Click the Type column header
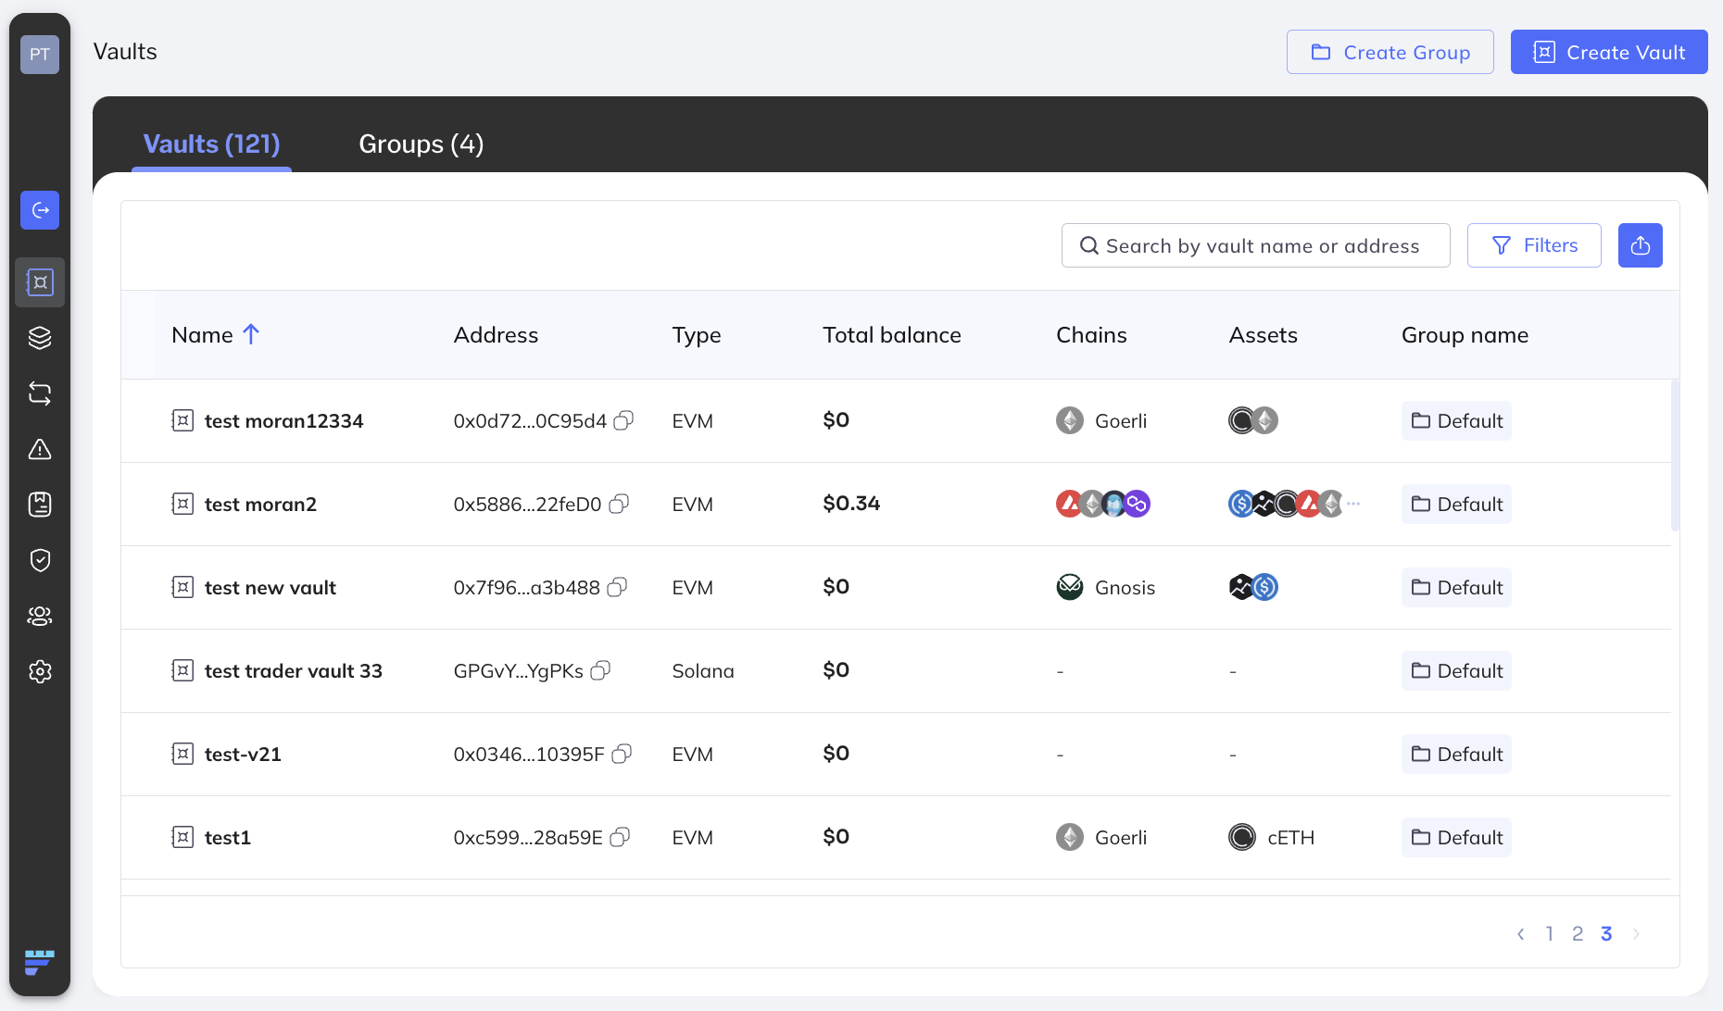Image resolution: width=1723 pixels, height=1011 pixels. (697, 335)
